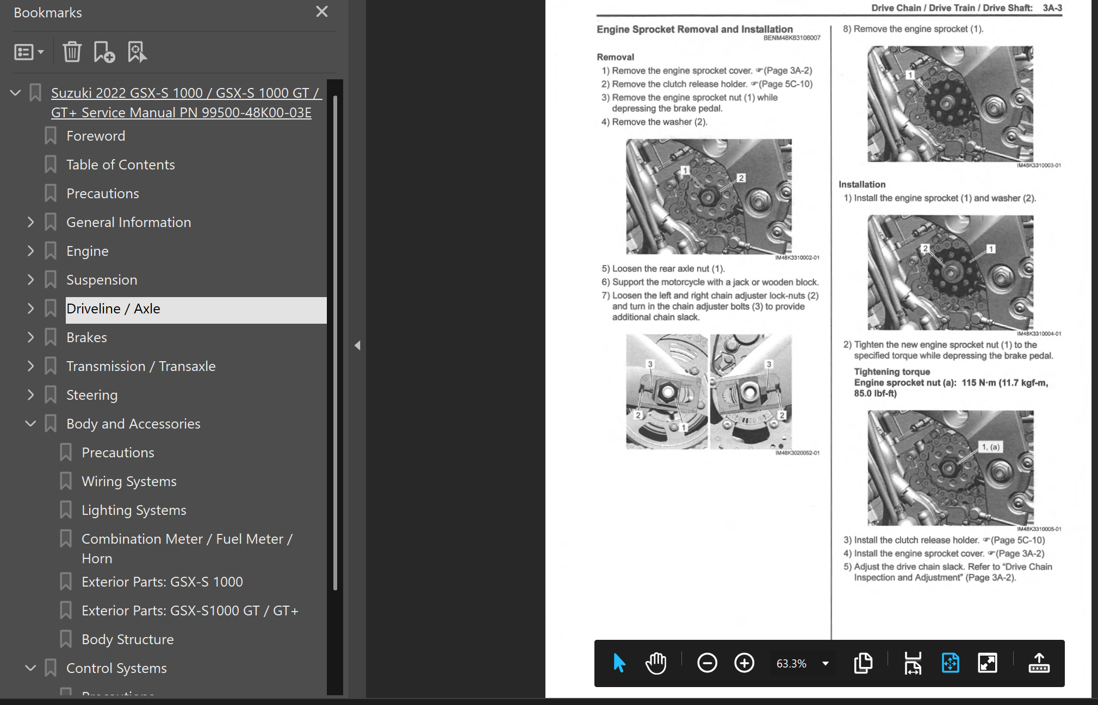Jump to top-level Precautions bookmark

pos(103,193)
